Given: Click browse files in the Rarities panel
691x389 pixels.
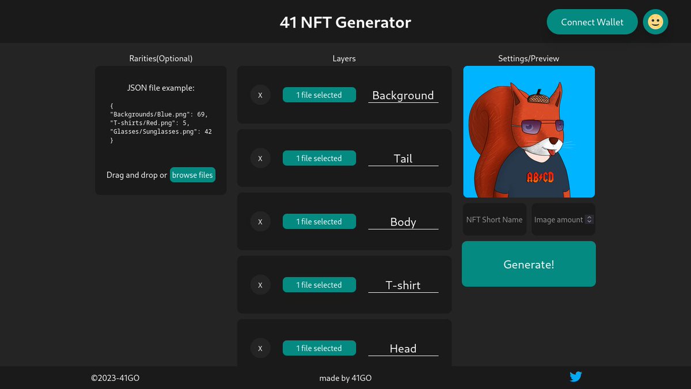Looking at the screenshot, I should pos(192,175).
